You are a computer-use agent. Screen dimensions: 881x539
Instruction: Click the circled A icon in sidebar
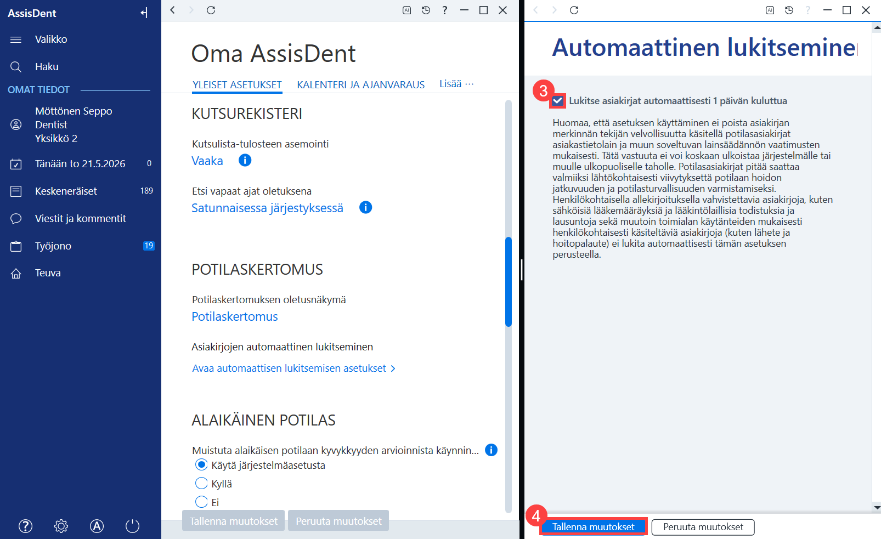(97, 526)
